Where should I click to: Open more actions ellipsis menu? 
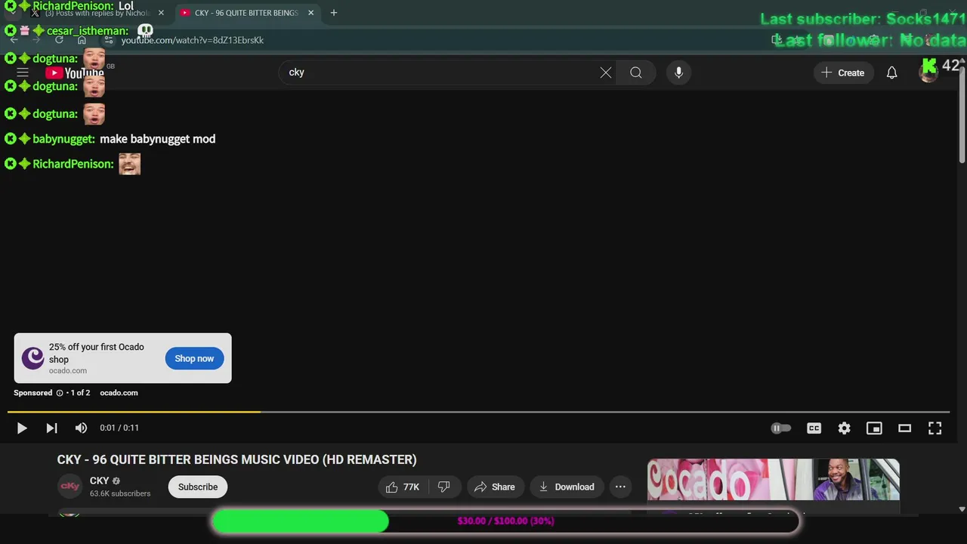[620, 487]
